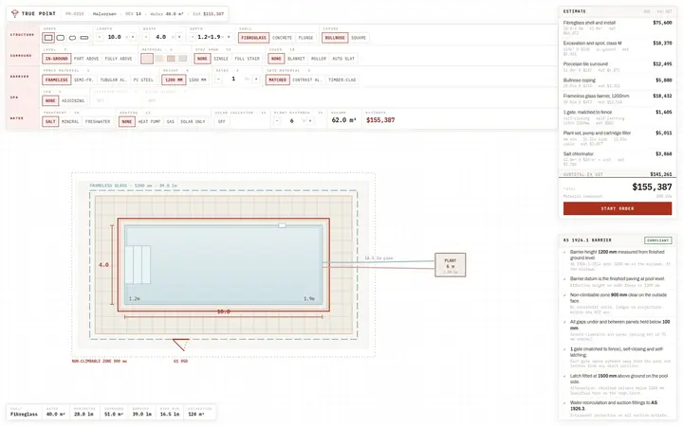The image size is (683, 426).
Task: Set spa option to None
Action: click(x=50, y=101)
